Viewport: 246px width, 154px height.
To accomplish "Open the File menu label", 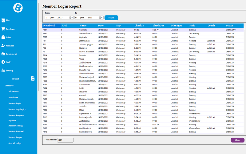I will click(8, 20).
